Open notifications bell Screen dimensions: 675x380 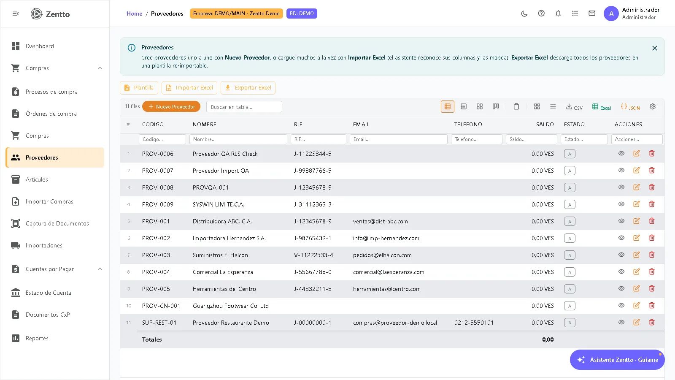pos(558,14)
